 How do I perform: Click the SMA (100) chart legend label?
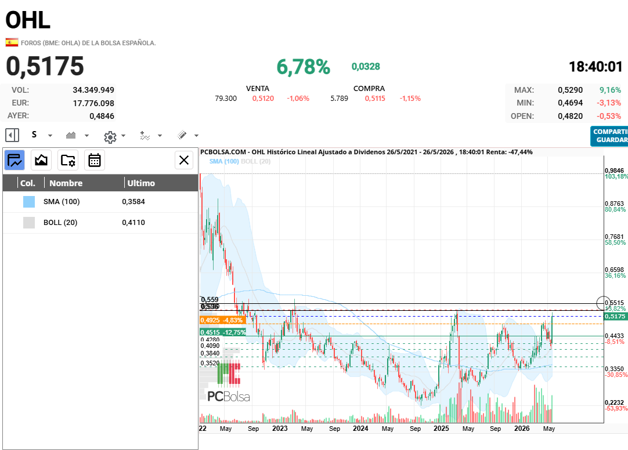(224, 161)
